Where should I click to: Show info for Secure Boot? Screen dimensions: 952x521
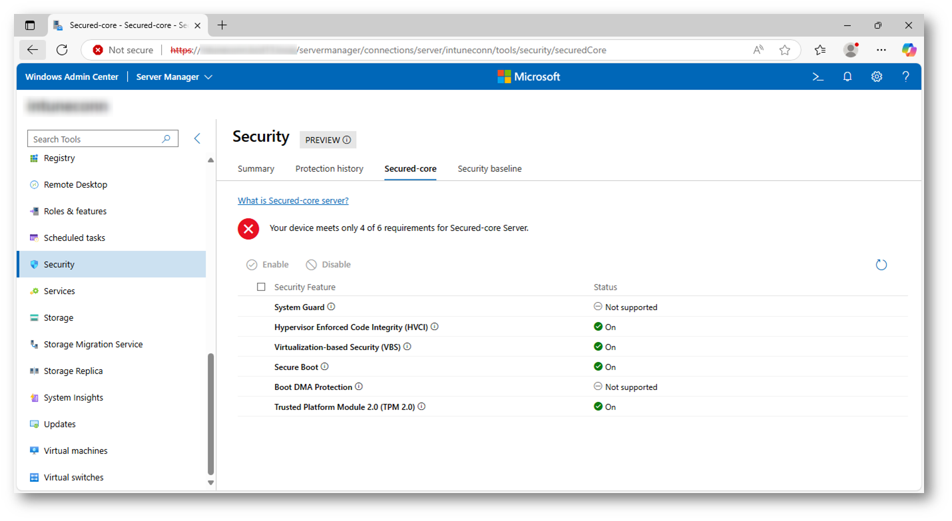coord(325,367)
